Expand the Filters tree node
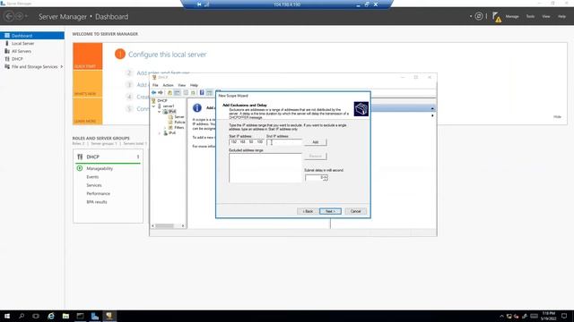The height and width of the screenshot is (322, 574). pyautogui.click(x=165, y=128)
